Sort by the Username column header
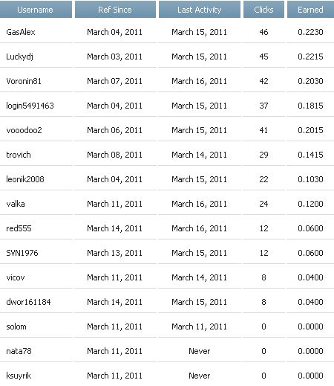334x386 pixels. (35, 10)
